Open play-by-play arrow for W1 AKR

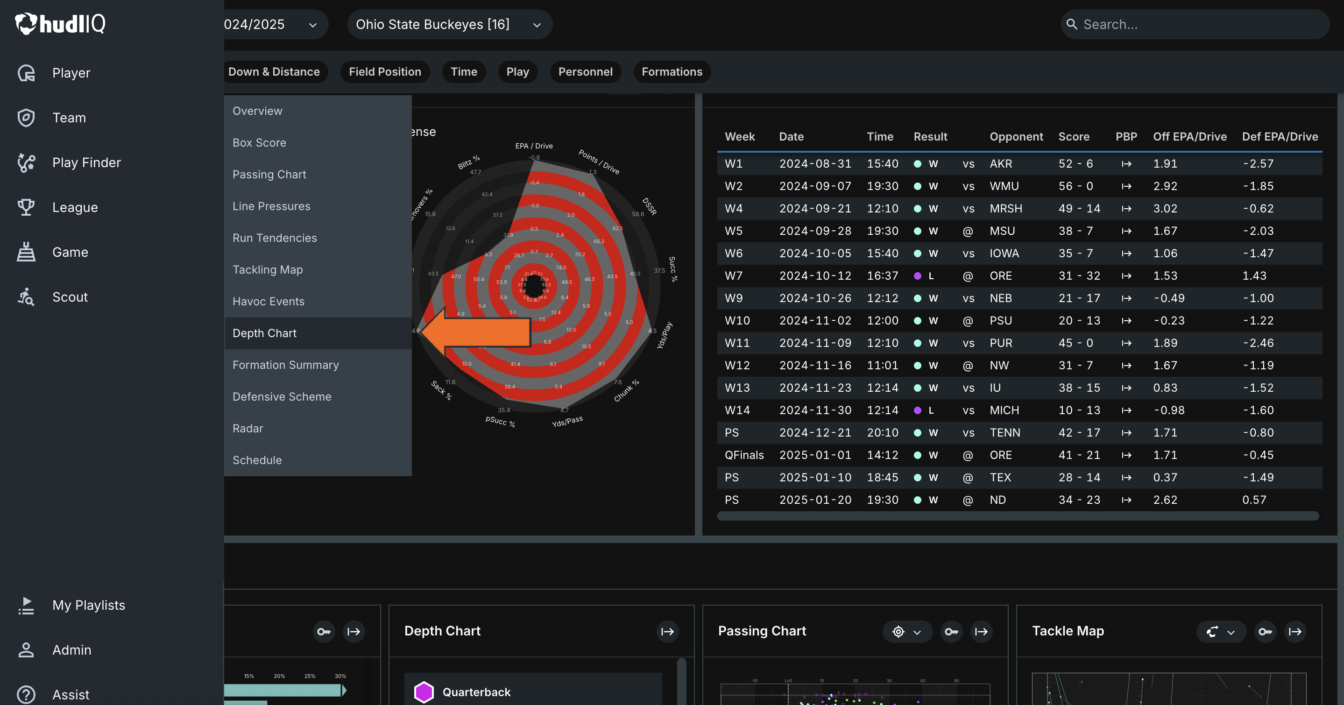click(x=1126, y=164)
